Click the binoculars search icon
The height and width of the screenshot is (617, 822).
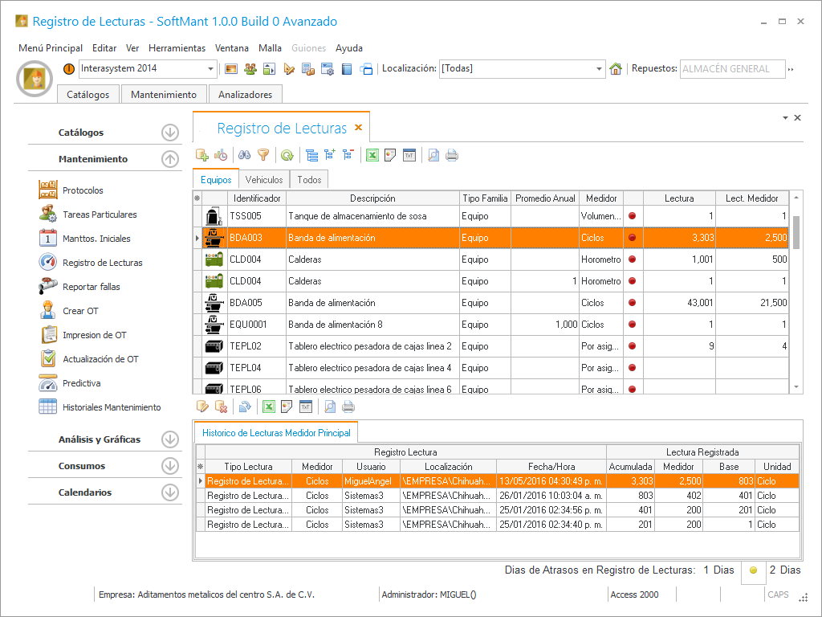pyautogui.click(x=246, y=156)
